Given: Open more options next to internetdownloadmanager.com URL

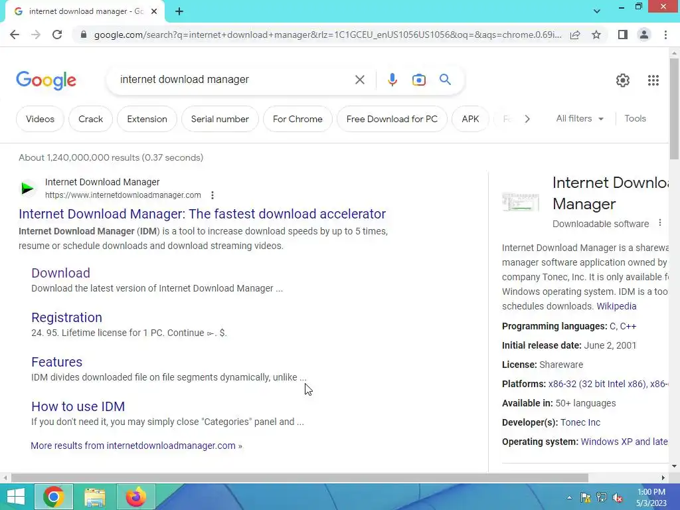Looking at the screenshot, I should coord(212,195).
